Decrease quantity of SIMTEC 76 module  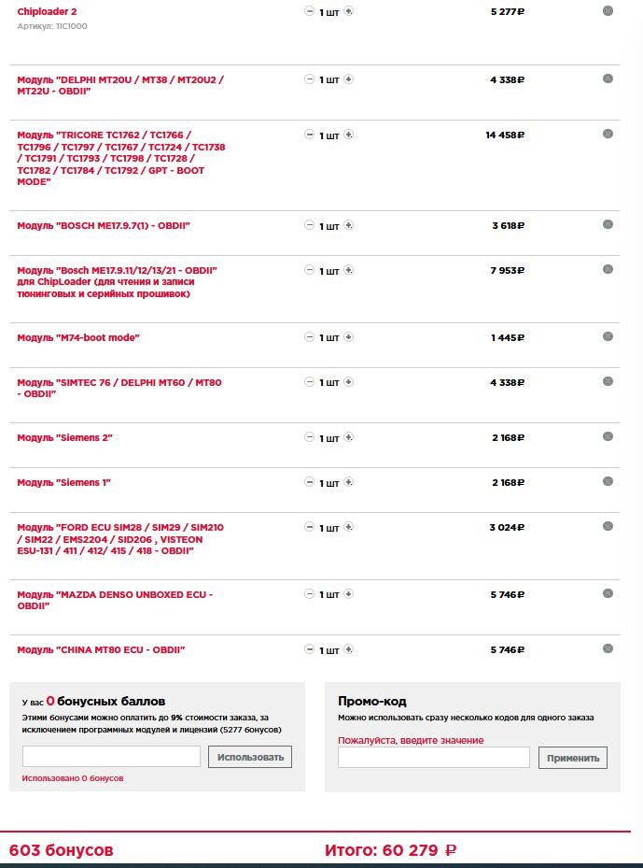click(310, 382)
